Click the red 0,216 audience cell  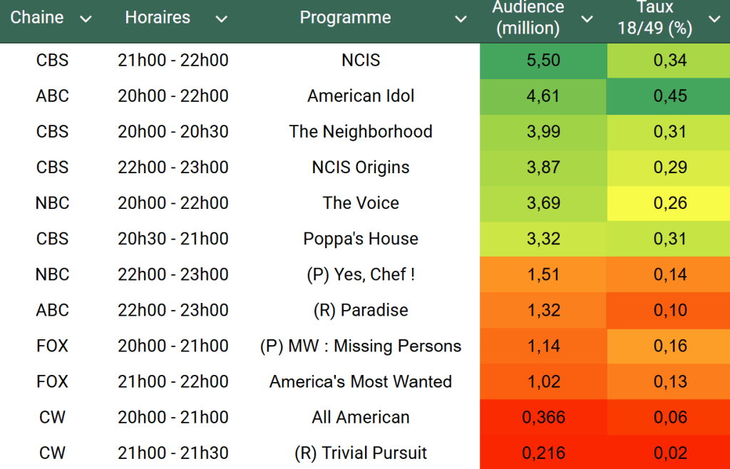(543, 453)
